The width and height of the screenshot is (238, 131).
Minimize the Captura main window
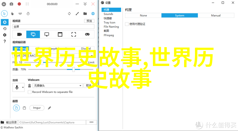tap(77, 4)
